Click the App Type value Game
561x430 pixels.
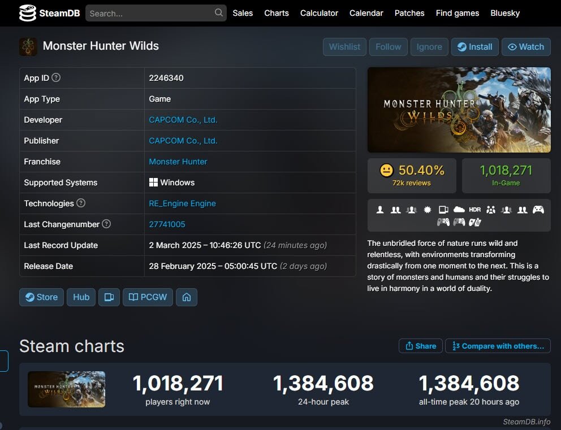pyautogui.click(x=160, y=99)
